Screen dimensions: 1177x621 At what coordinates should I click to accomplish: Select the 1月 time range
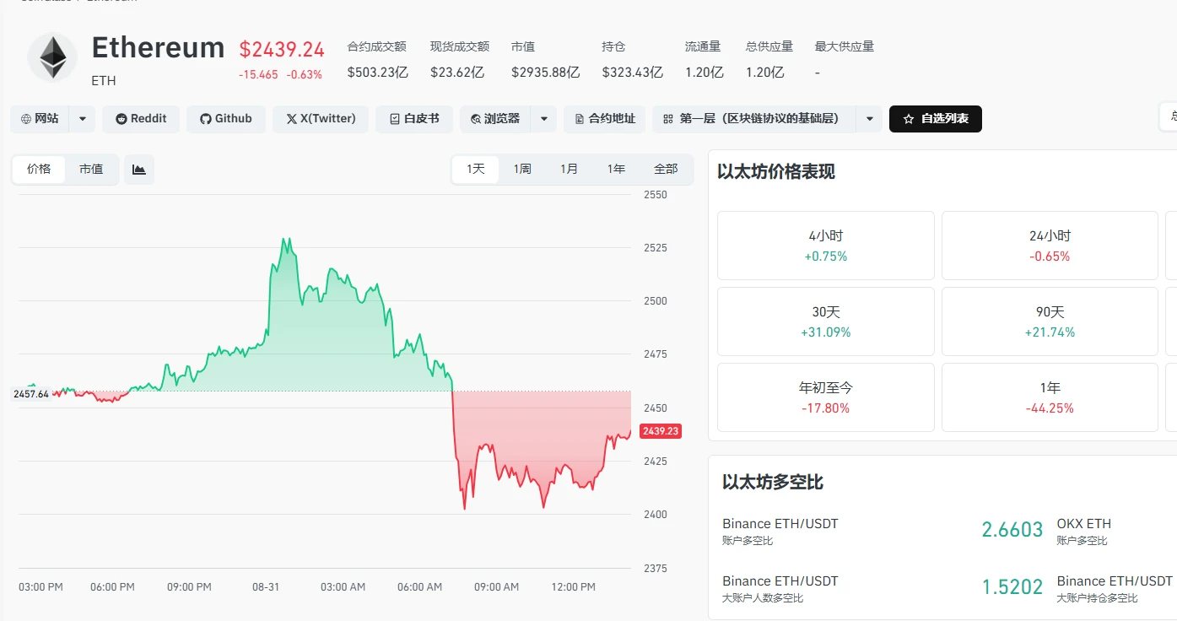[570, 170]
